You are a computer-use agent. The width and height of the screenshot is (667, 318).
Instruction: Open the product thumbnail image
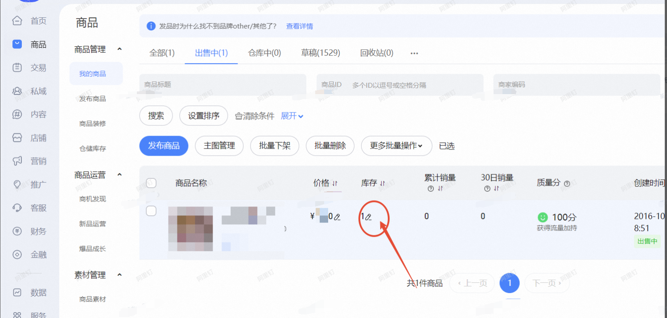click(190, 229)
